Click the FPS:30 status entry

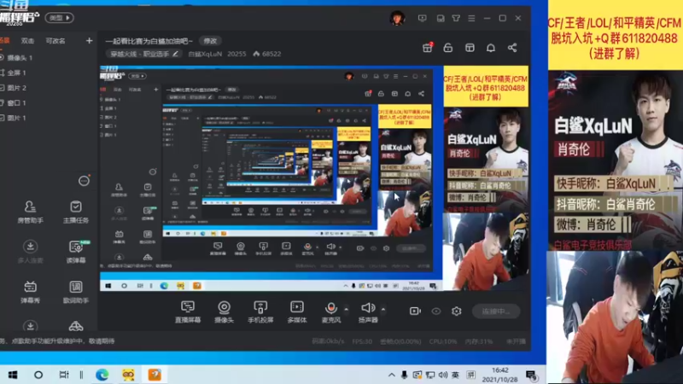[362, 341]
